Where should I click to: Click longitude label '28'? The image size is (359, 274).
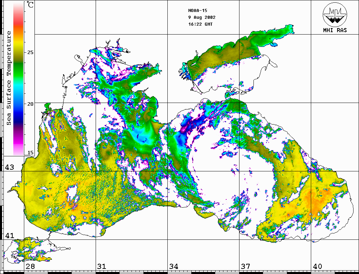pyautogui.click(x=30, y=266)
